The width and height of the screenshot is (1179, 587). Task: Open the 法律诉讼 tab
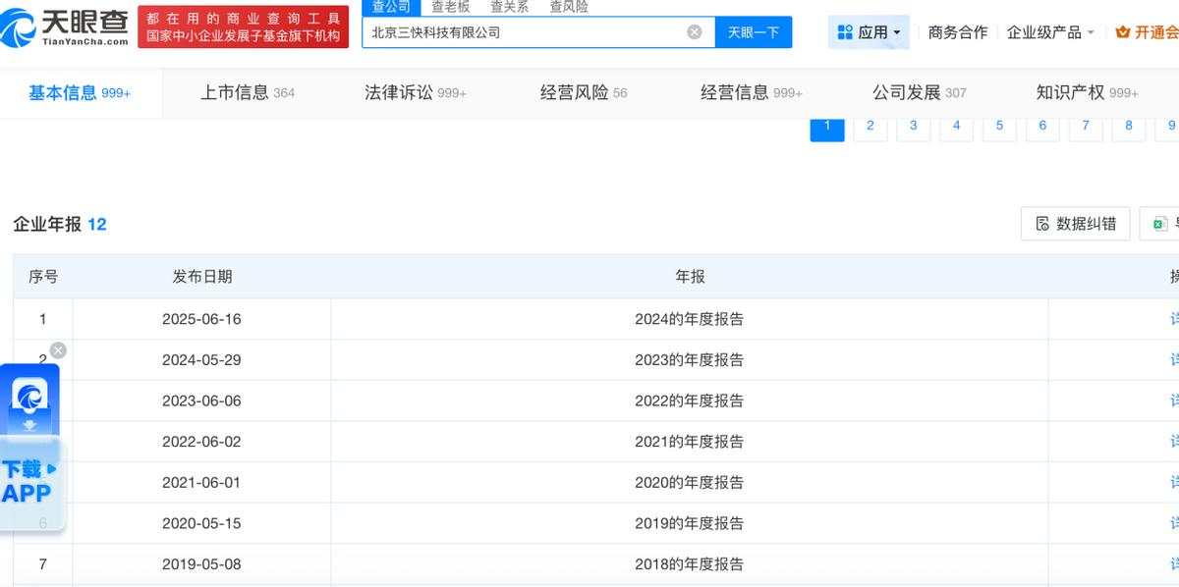[x=415, y=93]
